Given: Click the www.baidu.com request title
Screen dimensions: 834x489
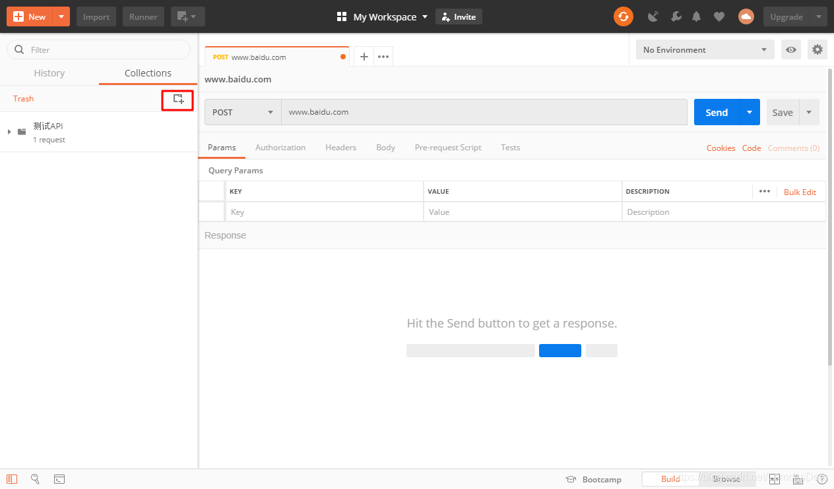Looking at the screenshot, I should [x=238, y=79].
